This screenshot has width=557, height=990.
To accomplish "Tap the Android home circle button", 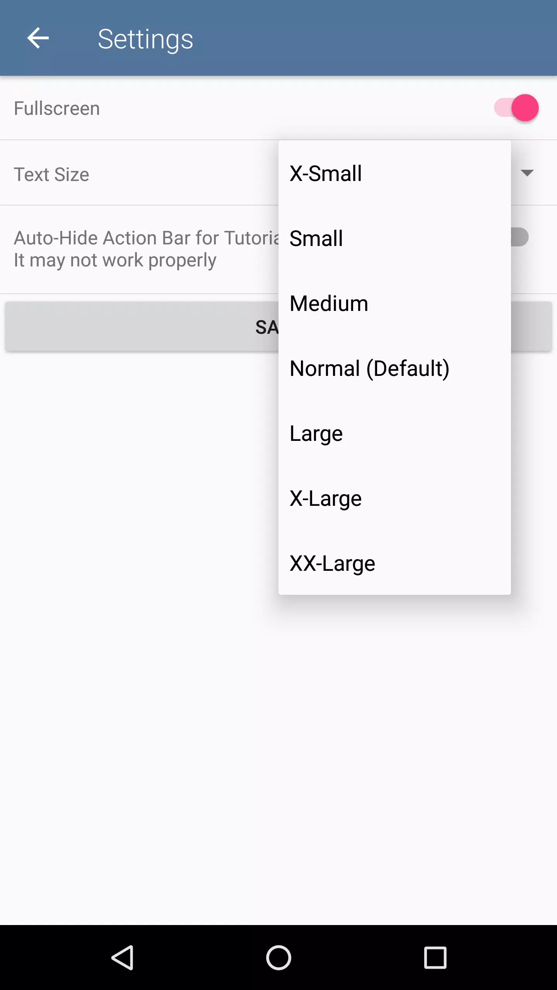I will point(278,958).
